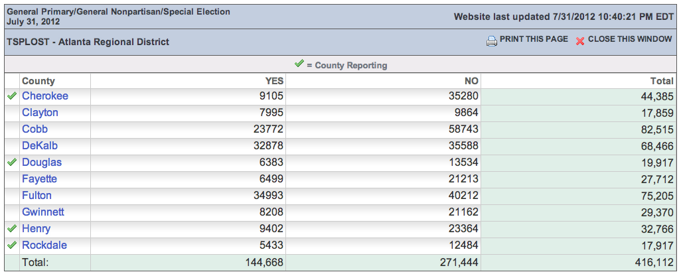Click the green checkmark beside Cherokee

[x=12, y=96]
